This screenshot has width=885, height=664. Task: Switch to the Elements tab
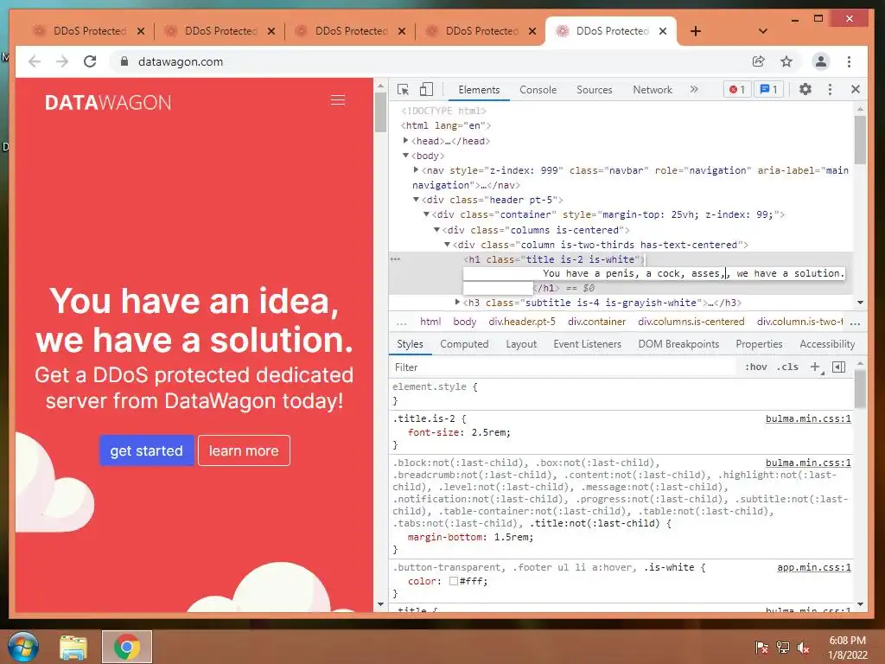[x=479, y=90]
